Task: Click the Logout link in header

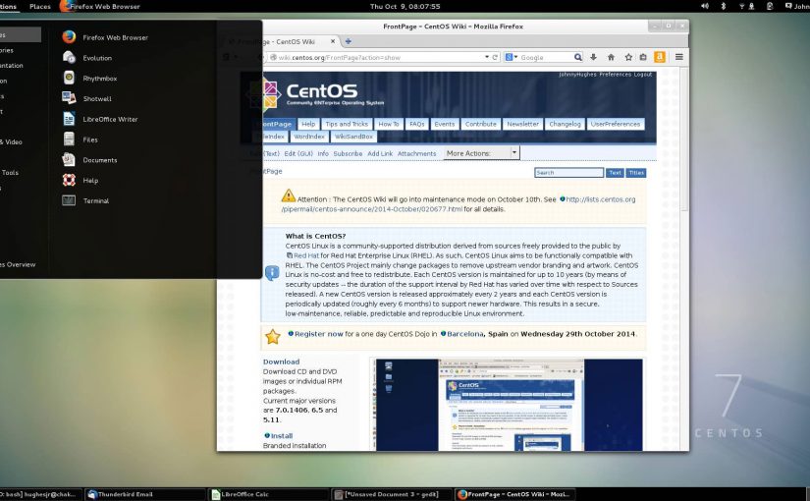Action: pyautogui.click(x=643, y=75)
